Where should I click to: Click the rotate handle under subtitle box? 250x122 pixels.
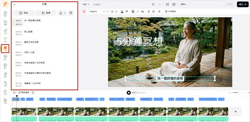click(x=170, y=84)
